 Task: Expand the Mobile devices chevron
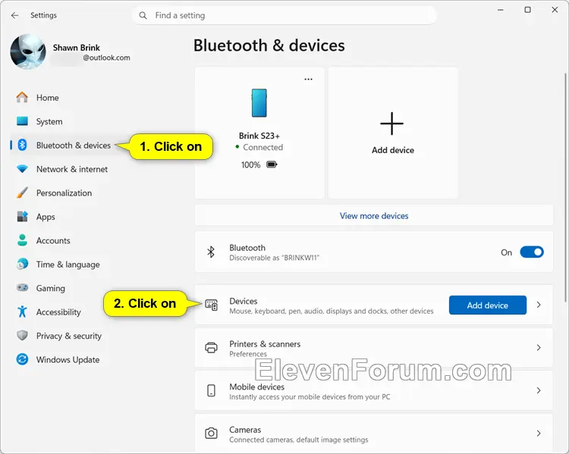pos(539,390)
